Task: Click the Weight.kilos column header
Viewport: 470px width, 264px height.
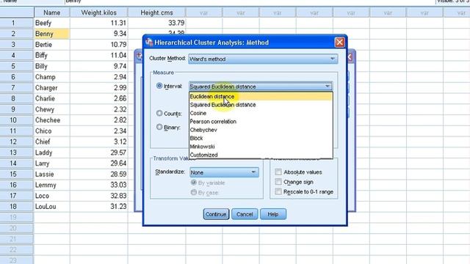Action: pos(99,12)
